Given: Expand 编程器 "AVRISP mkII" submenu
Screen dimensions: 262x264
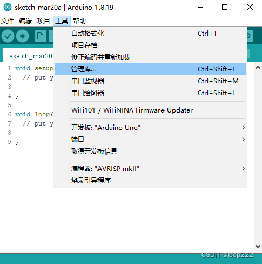Looking at the screenshot, I should click(x=150, y=169).
